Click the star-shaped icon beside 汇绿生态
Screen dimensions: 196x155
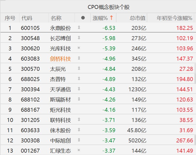79,151
